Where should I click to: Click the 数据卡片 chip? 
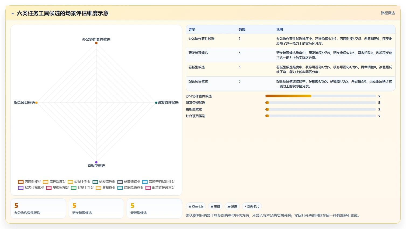click(x=252, y=206)
